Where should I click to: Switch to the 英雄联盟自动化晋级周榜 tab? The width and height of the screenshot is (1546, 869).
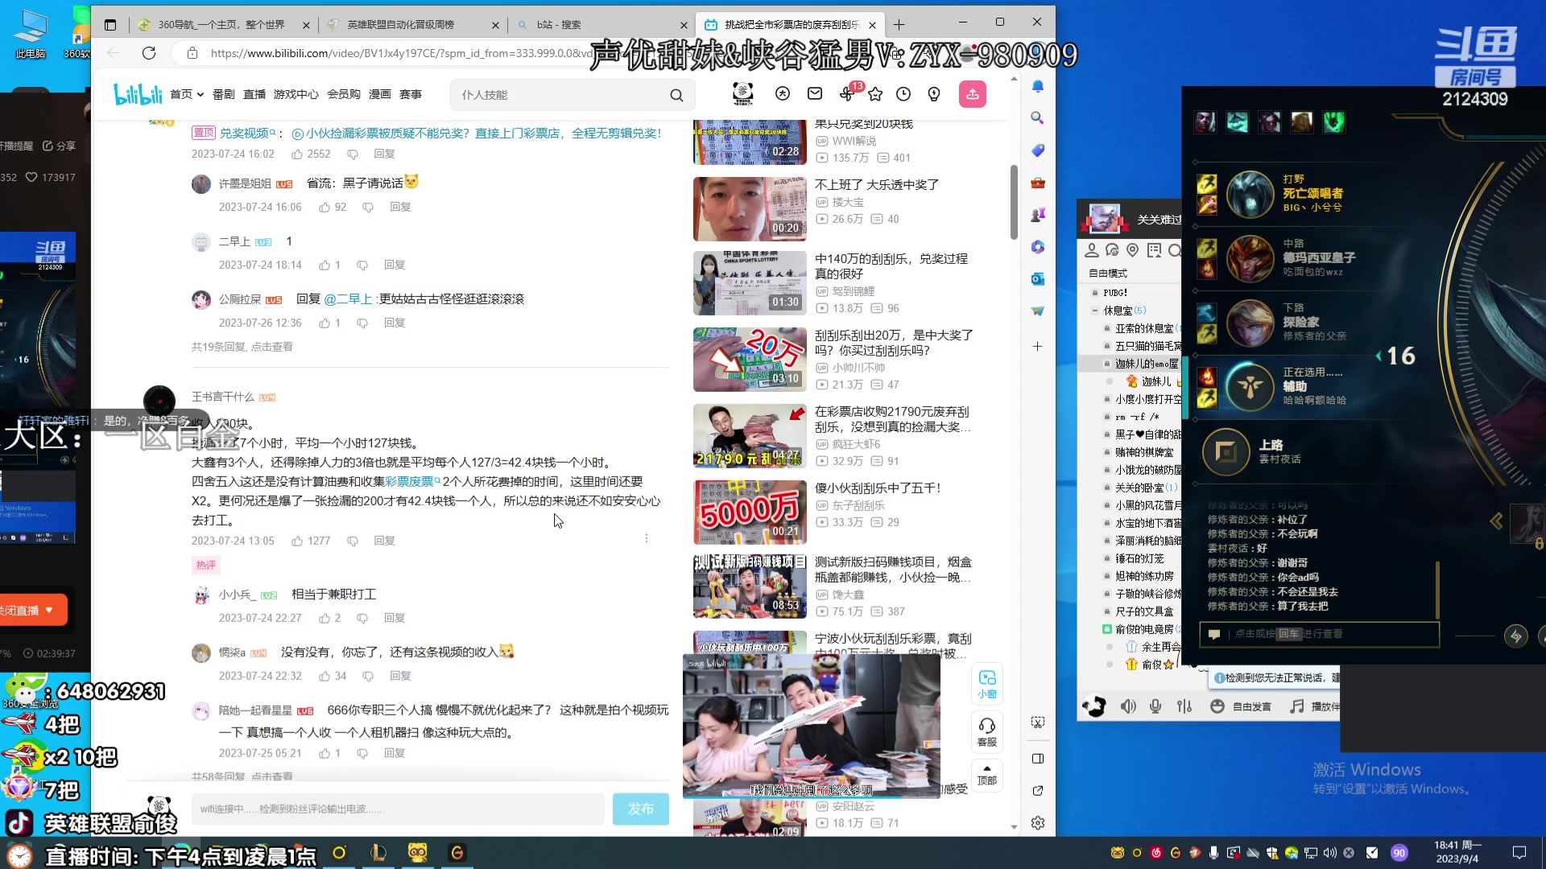[x=413, y=25]
